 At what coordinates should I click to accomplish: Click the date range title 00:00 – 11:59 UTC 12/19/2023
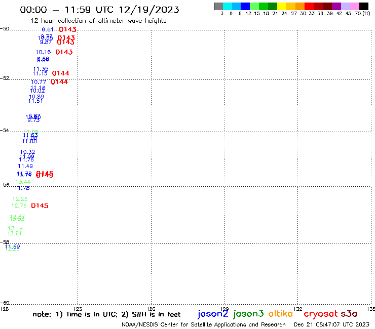tap(99, 10)
